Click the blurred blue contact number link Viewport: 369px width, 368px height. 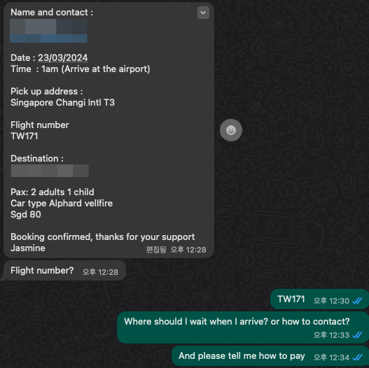48,38
